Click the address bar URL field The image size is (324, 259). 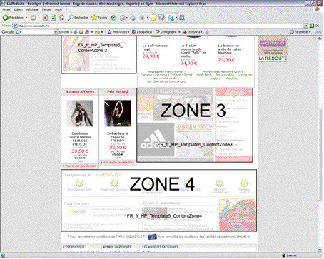point(158,26)
